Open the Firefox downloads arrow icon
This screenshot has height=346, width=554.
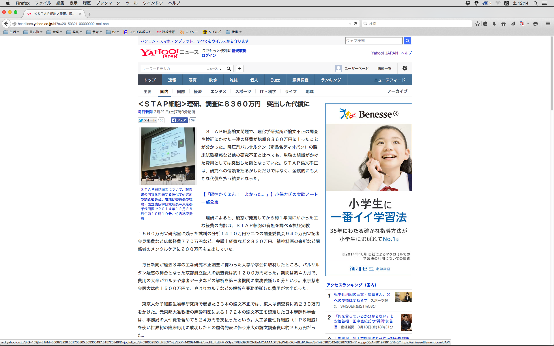494,24
